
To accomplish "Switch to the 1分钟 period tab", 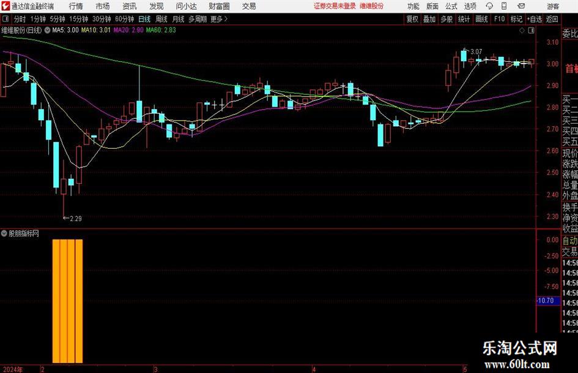I will [38, 19].
